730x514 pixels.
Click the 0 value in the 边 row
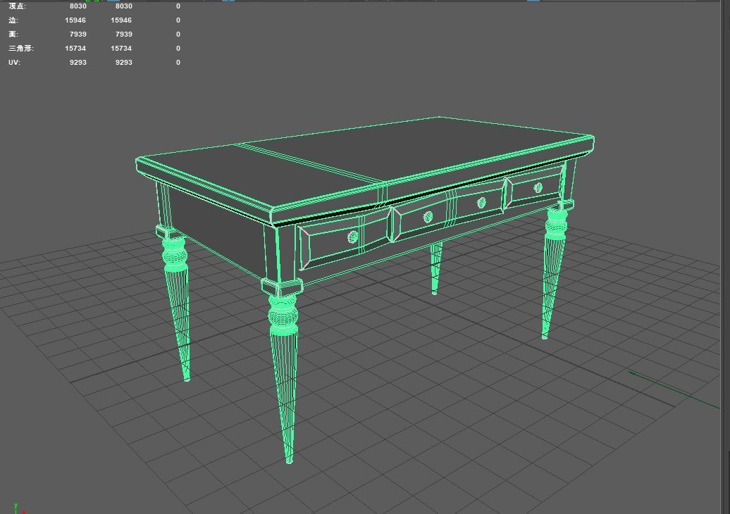tap(178, 20)
